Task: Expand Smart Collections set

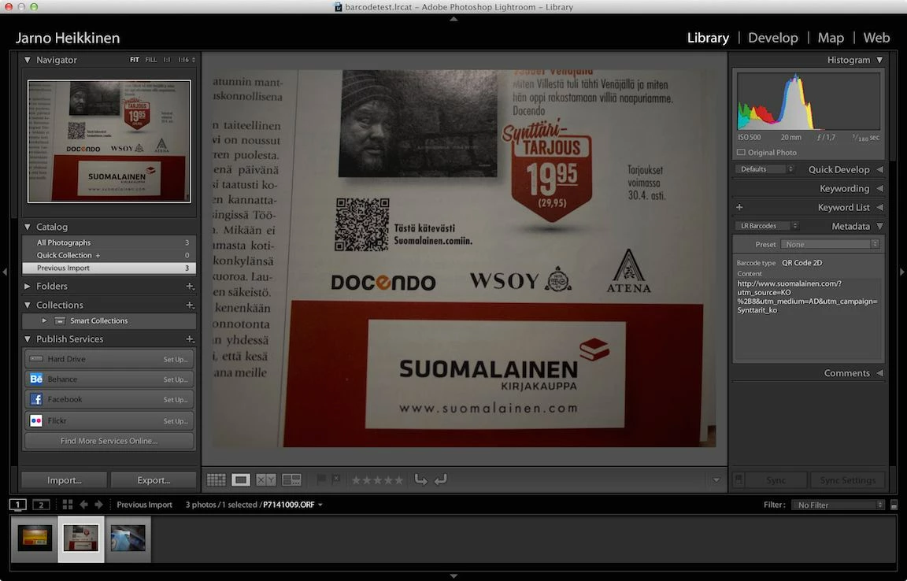Action: pos(45,320)
